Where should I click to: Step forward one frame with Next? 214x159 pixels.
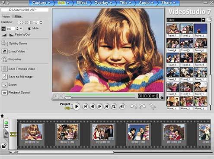tap(99, 106)
